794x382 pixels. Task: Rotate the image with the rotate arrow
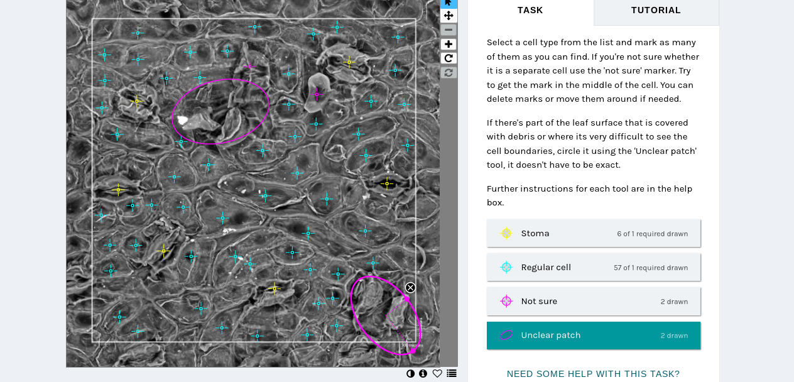coord(449,58)
